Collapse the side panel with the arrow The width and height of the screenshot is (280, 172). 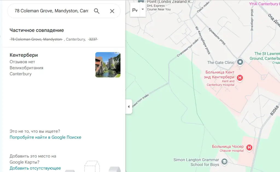(x=129, y=107)
